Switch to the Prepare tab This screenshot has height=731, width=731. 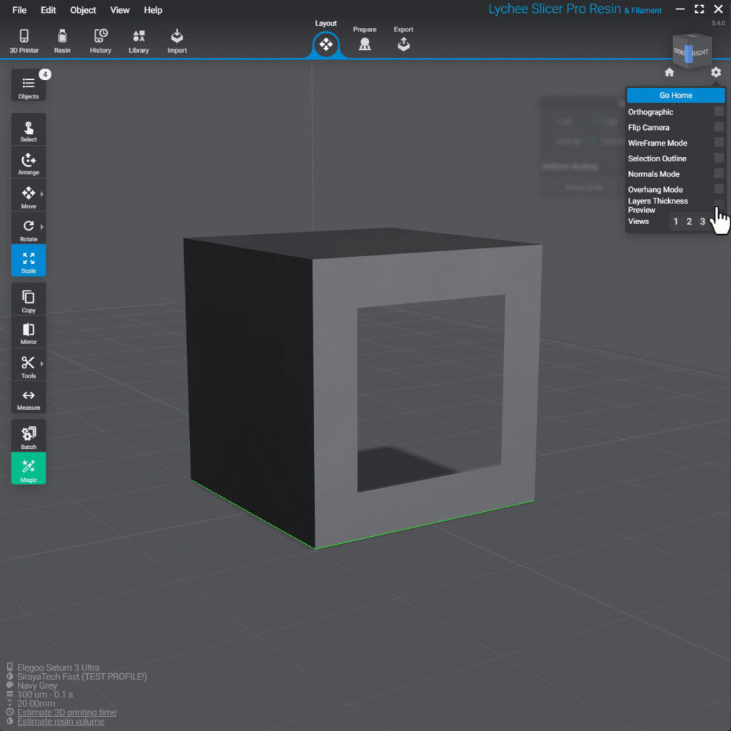pyautogui.click(x=365, y=41)
